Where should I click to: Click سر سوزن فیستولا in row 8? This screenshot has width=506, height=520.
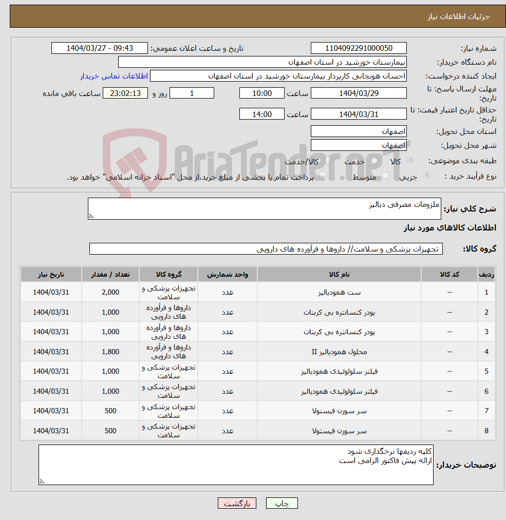(339, 431)
